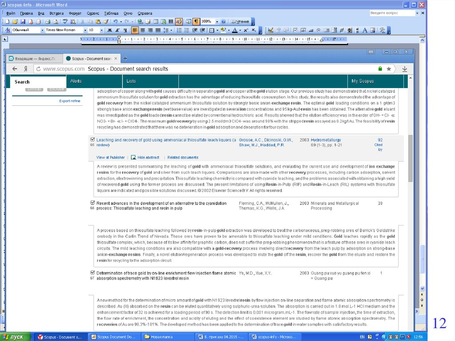Image resolution: width=455 pixels, height=341 pixels.
Task: Toggle paragraph marks (¶) display
Action: 196,21
